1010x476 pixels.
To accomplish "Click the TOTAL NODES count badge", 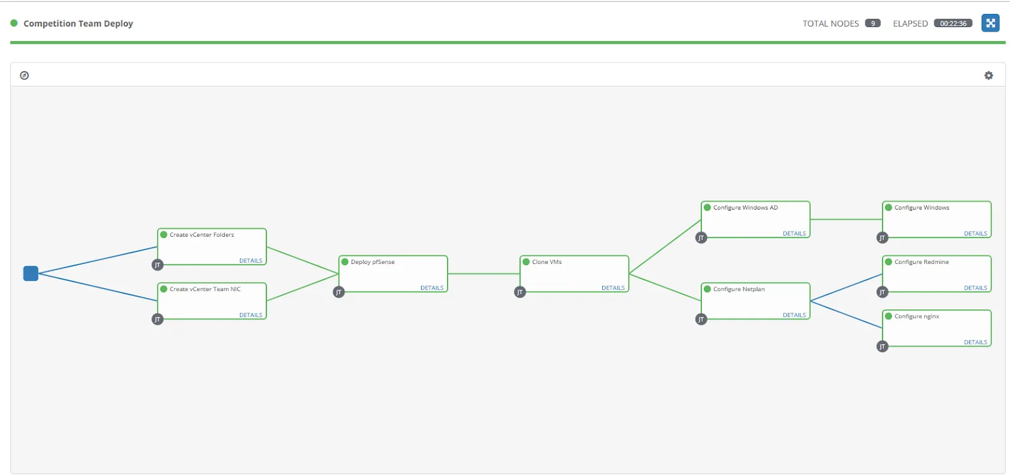I will (x=872, y=23).
